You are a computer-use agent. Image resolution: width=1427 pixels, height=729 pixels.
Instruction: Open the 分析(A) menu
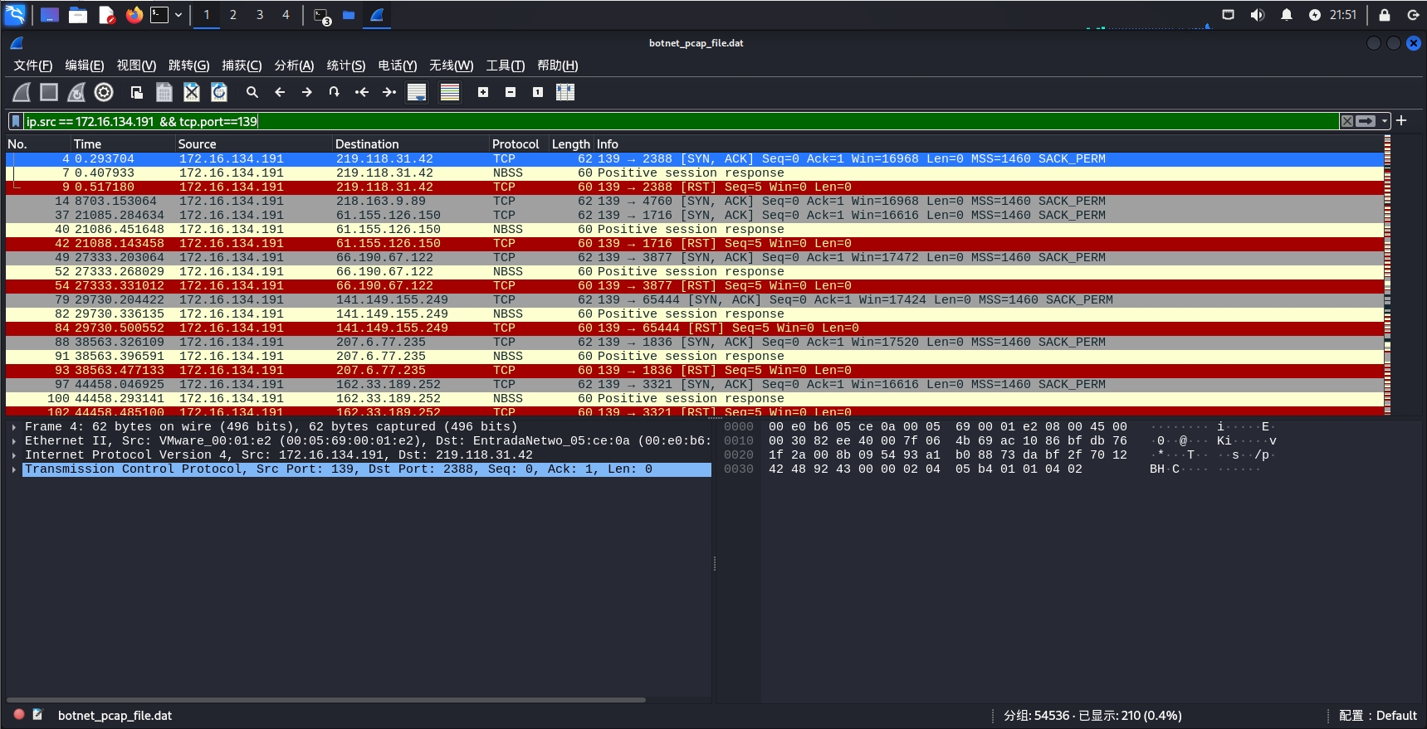(294, 66)
